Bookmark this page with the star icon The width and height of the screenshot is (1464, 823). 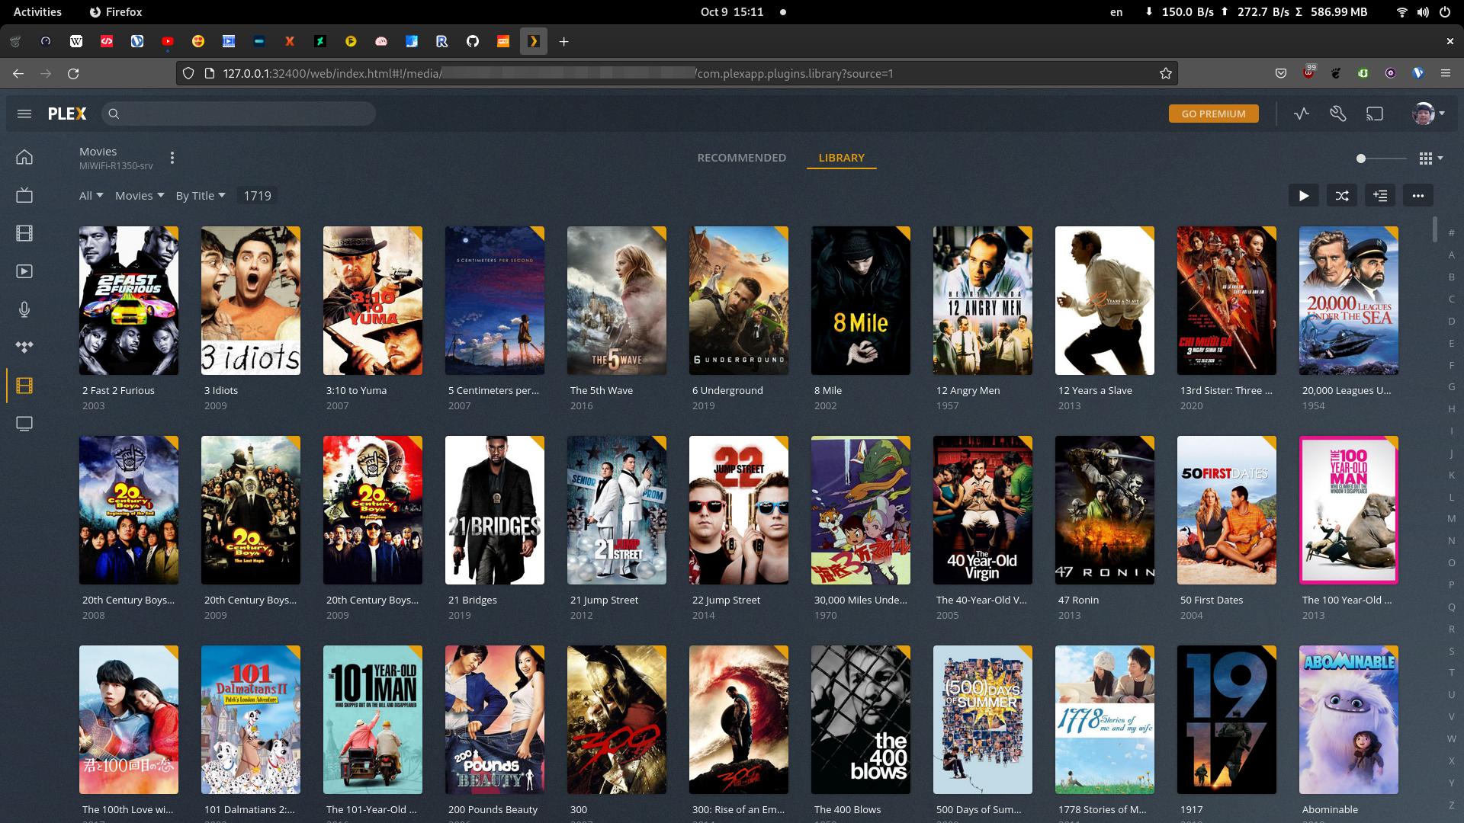pos(1165,73)
